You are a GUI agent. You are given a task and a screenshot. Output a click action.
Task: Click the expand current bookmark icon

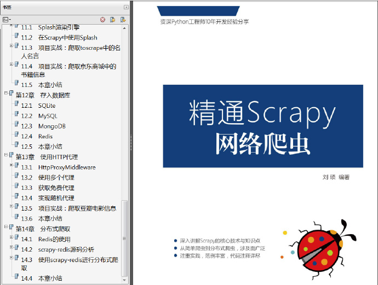[x=123, y=20]
